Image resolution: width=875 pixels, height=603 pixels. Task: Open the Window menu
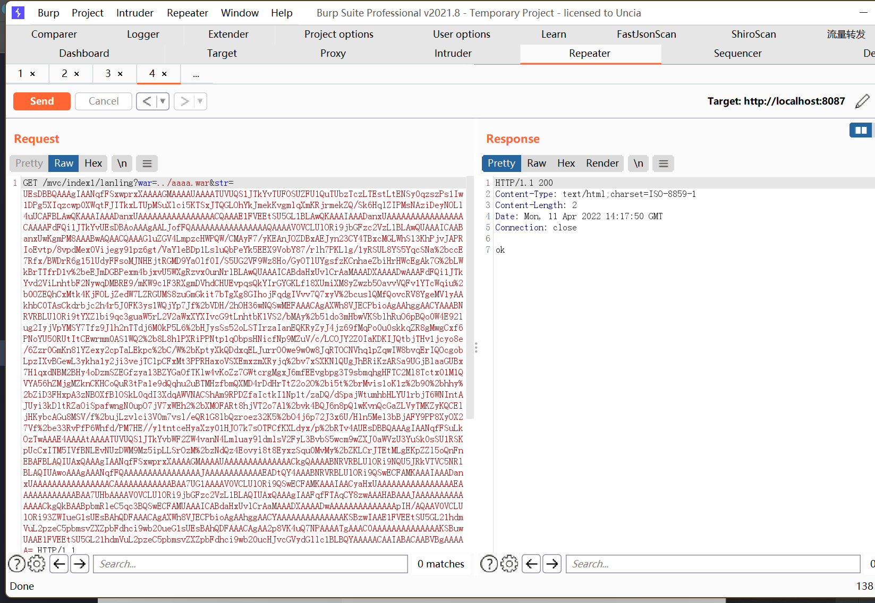(240, 13)
